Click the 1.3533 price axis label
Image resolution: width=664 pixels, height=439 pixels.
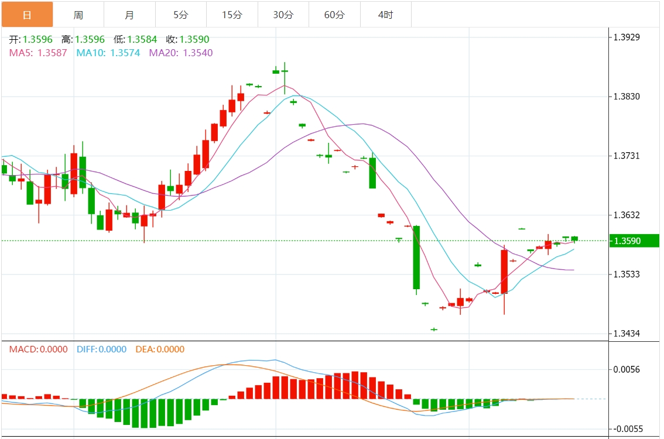pyautogui.click(x=627, y=275)
